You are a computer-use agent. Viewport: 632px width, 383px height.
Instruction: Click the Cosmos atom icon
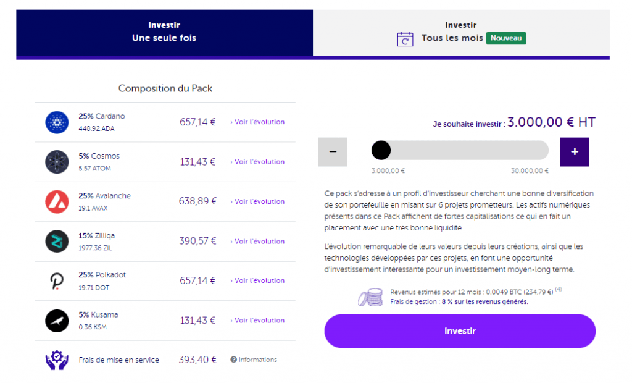tap(57, 162)
